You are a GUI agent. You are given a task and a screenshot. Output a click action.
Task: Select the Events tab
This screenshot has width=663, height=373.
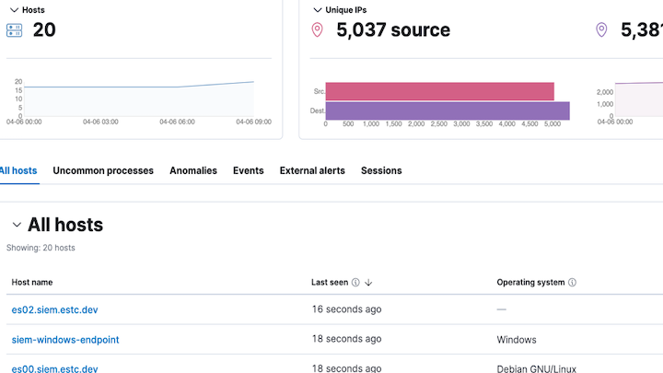[x=249, y=170]
